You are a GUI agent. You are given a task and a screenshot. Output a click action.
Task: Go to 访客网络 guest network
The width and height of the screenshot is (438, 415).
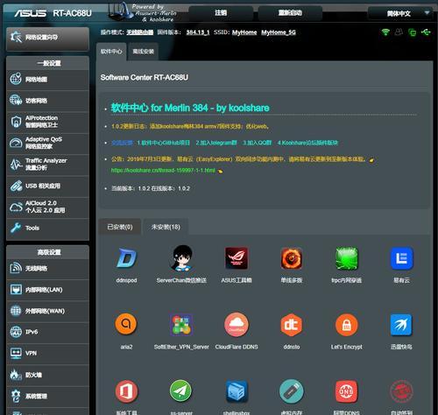[x=47, y=101]
